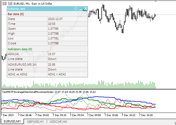
Task: Click the TestMSTFAverageDirectionalMovementIndex indicator label
Action: (28, 92)
